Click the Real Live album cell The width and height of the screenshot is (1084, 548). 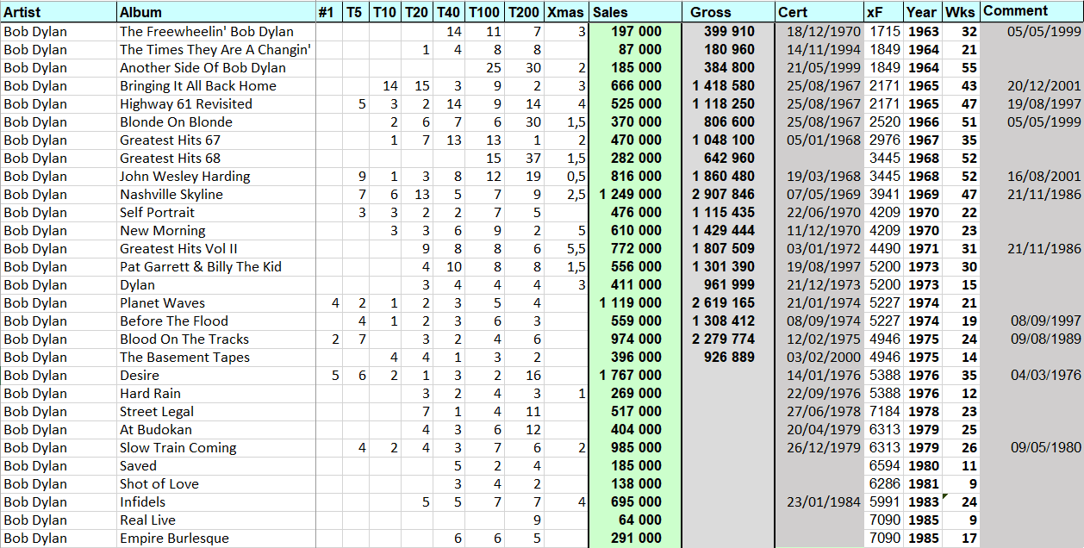point(216,520)
